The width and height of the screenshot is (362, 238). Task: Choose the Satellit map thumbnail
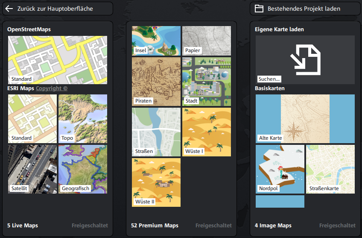[x=32, y=169]
